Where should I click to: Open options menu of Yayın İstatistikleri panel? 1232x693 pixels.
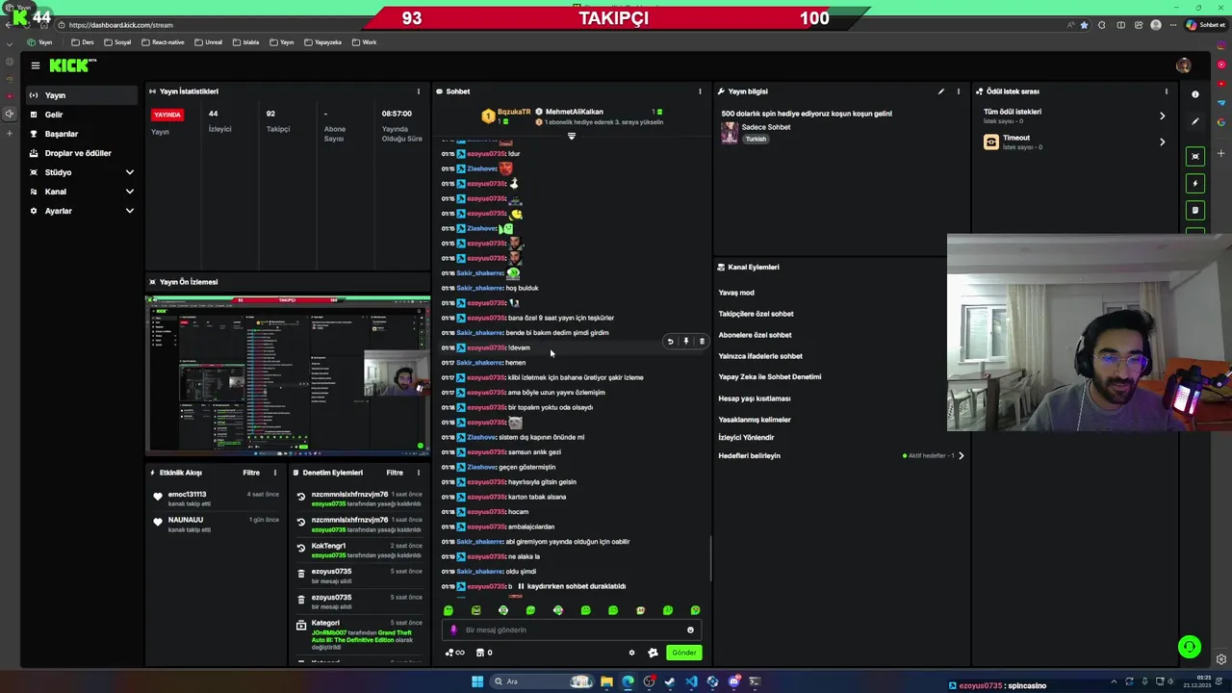click(418, 91)
